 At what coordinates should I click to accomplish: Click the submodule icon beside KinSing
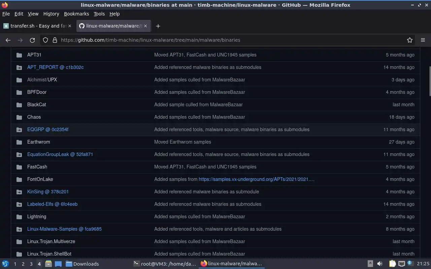pyautogui.click(x=19, y=192)
